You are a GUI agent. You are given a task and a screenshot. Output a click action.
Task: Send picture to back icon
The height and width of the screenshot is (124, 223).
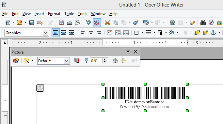(205, 33)
